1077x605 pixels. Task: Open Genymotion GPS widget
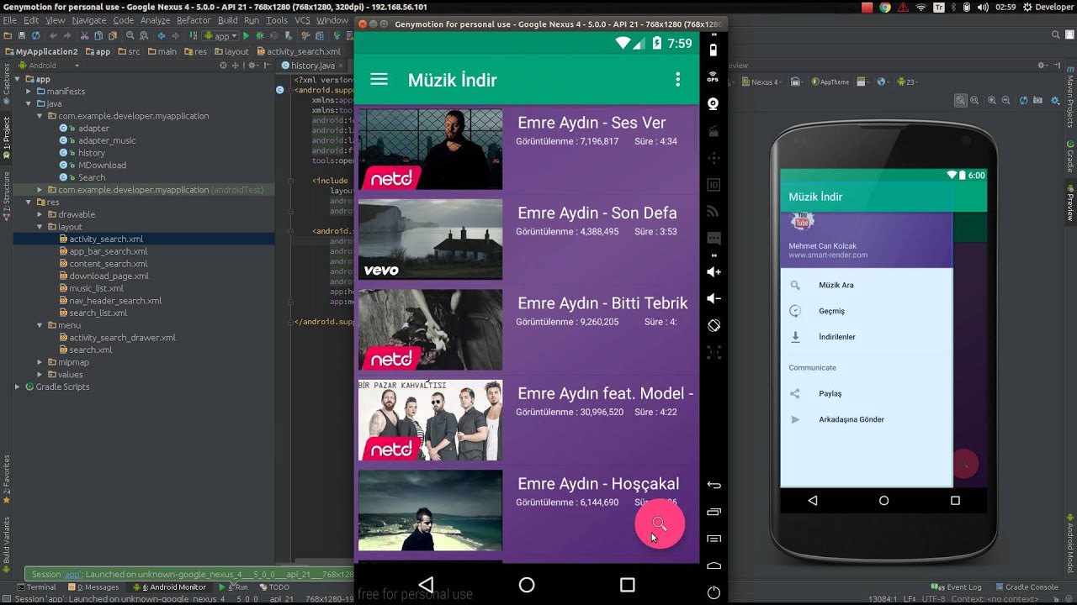(x=714, y=76)
